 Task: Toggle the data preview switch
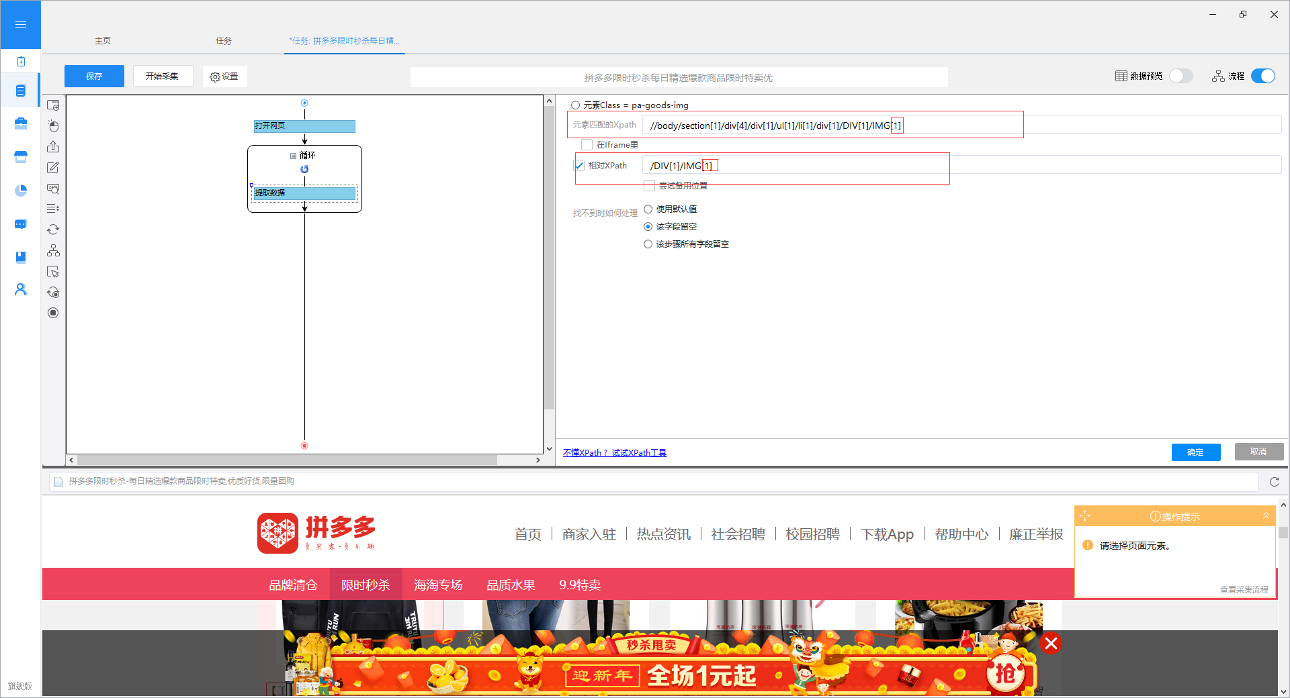pyautogui.click(x=1180, y=76)
